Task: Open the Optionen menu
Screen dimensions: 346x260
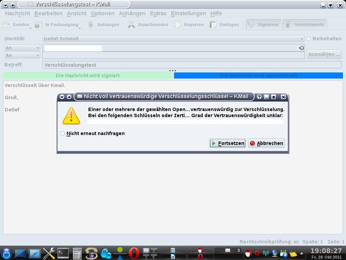Action: pos(103,14)
